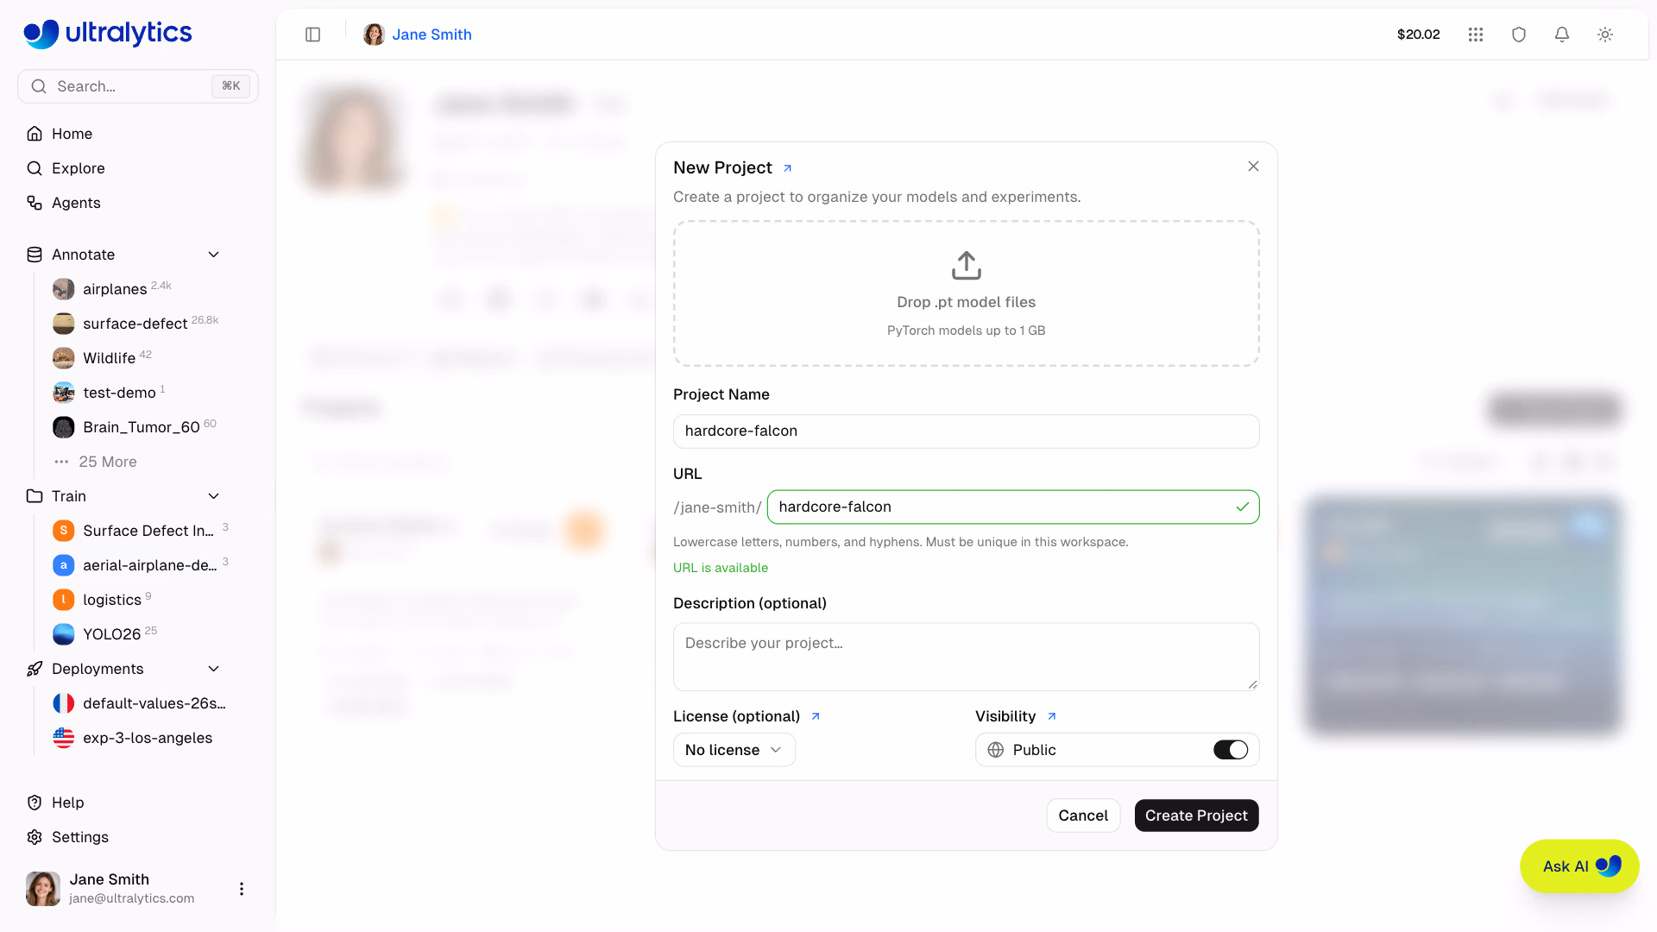Click the shield icon in top bar

point(1519,35)
